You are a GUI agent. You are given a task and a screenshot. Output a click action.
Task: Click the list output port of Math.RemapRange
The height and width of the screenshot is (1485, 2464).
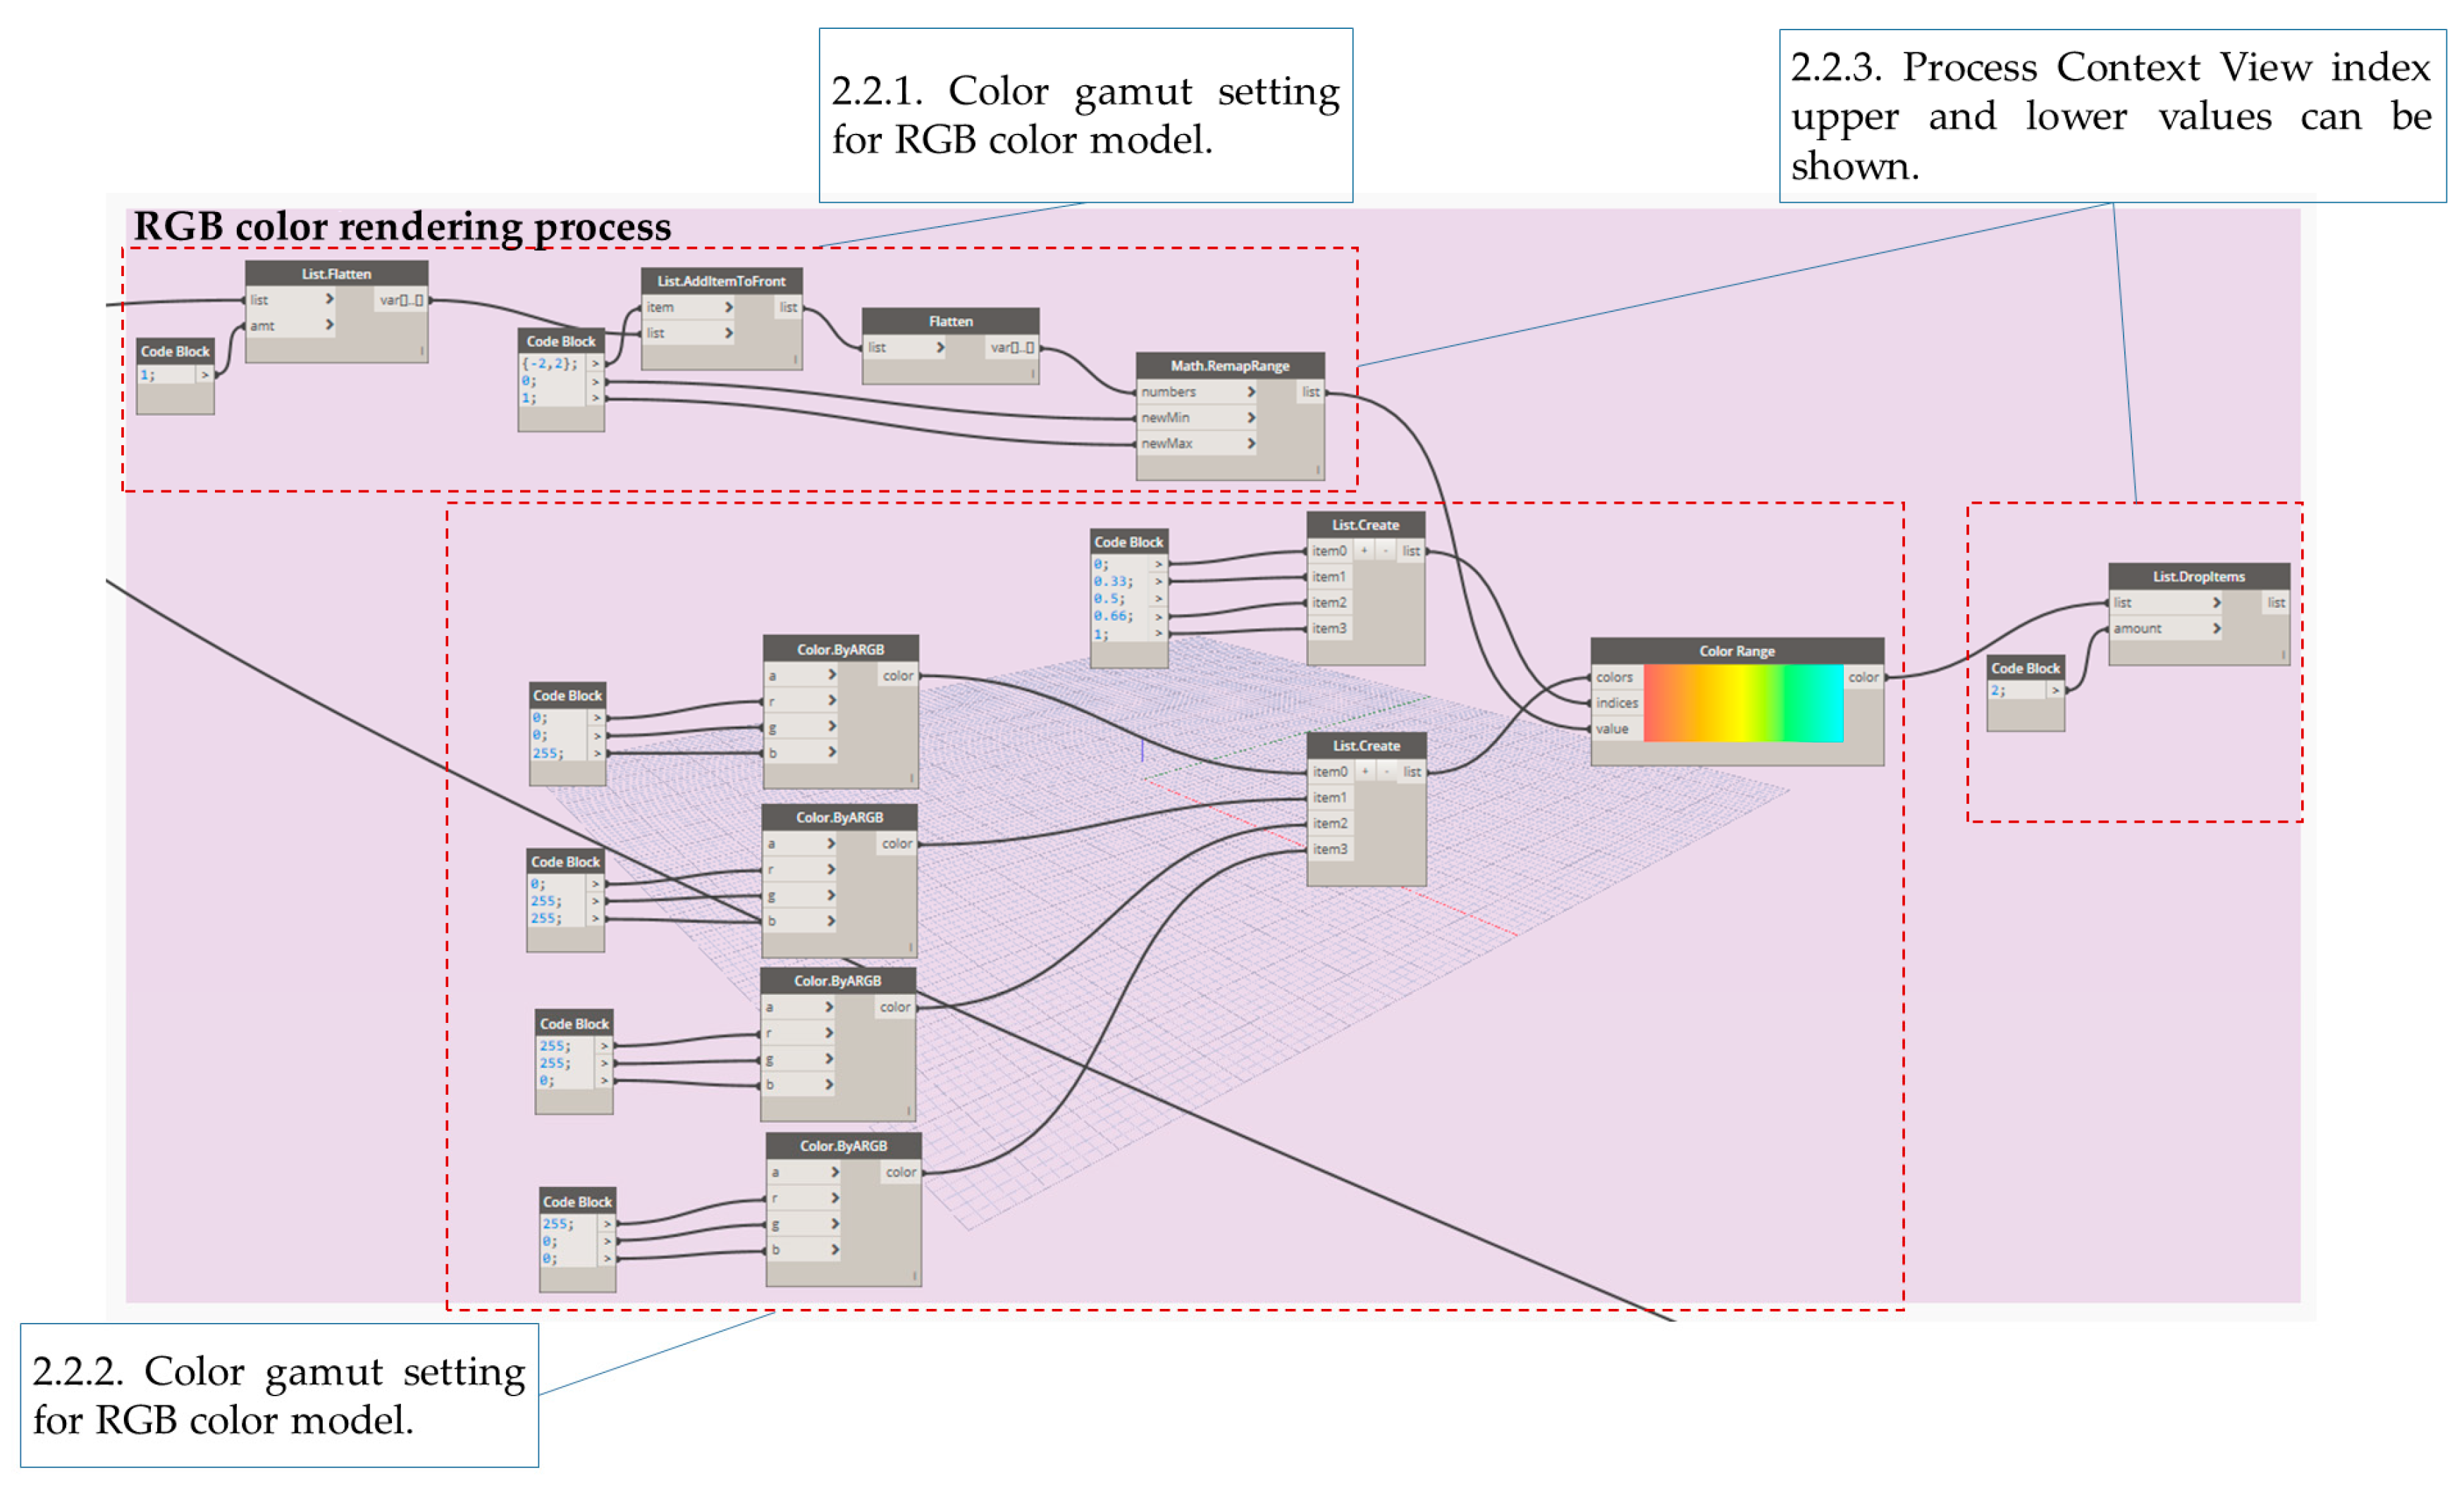1310,392
